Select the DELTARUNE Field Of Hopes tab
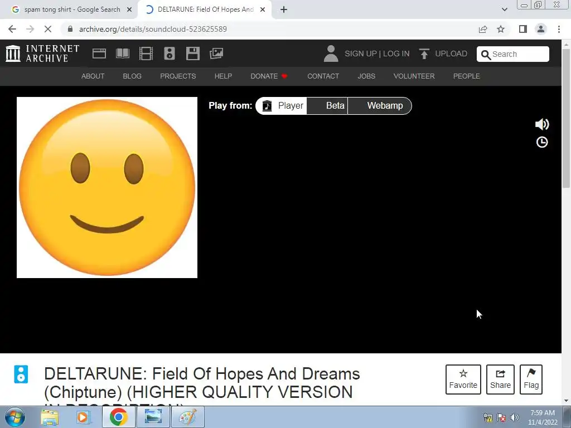This screenshot has height=428, width=571. click(x=205, y=9)
